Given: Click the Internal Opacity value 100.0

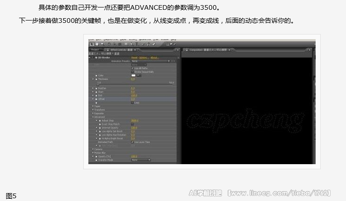Looking at the screenshot, I should tap(134, 128).
